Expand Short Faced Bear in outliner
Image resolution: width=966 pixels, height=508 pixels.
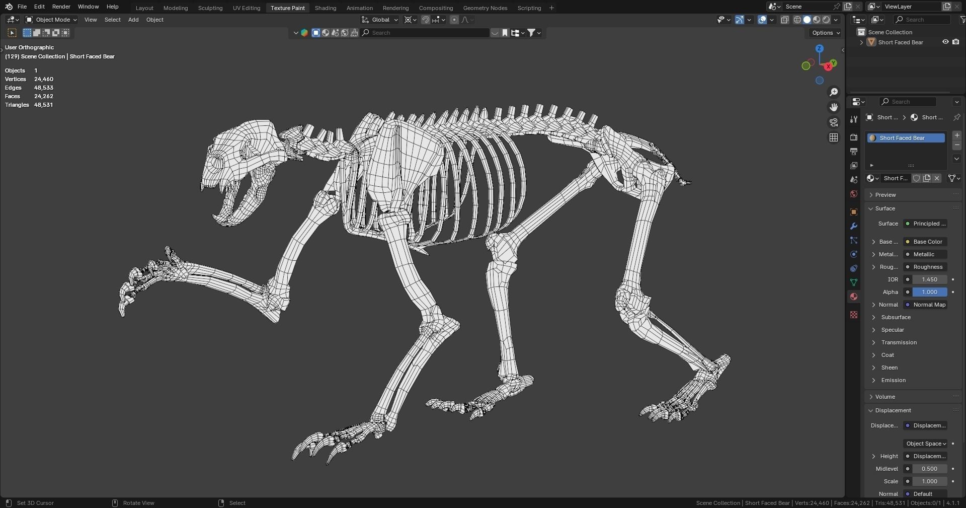tap(861, 42)
